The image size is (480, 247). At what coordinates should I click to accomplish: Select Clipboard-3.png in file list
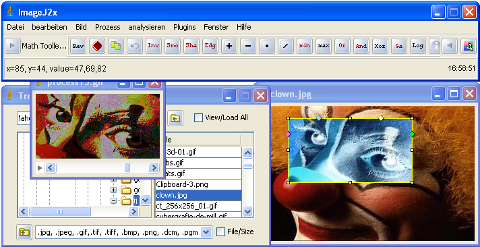198,184
